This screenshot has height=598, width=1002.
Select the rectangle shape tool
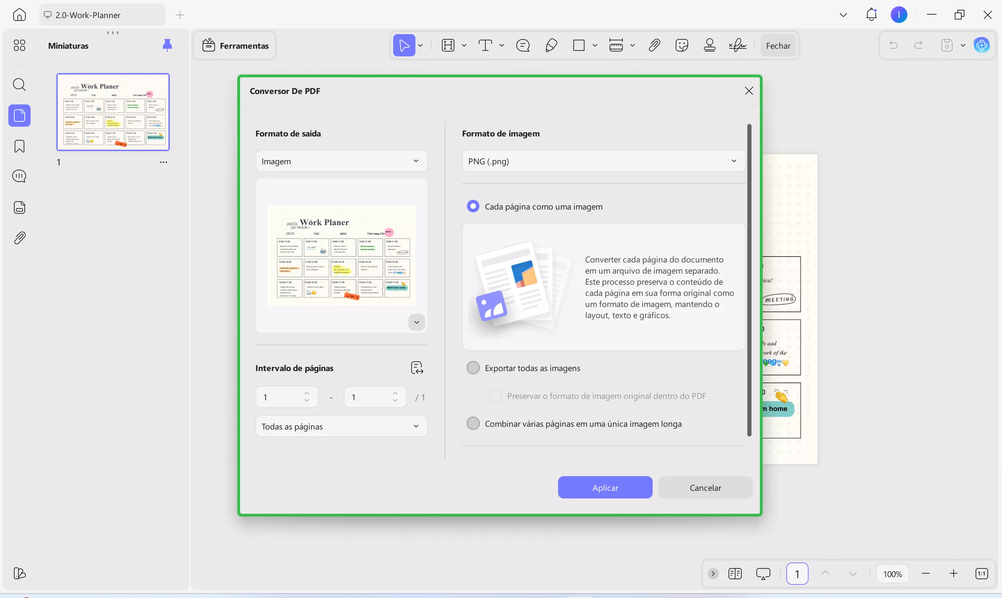[579, 45]
